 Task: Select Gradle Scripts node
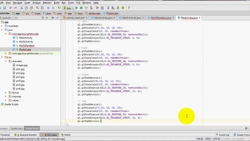click(11, 105)
